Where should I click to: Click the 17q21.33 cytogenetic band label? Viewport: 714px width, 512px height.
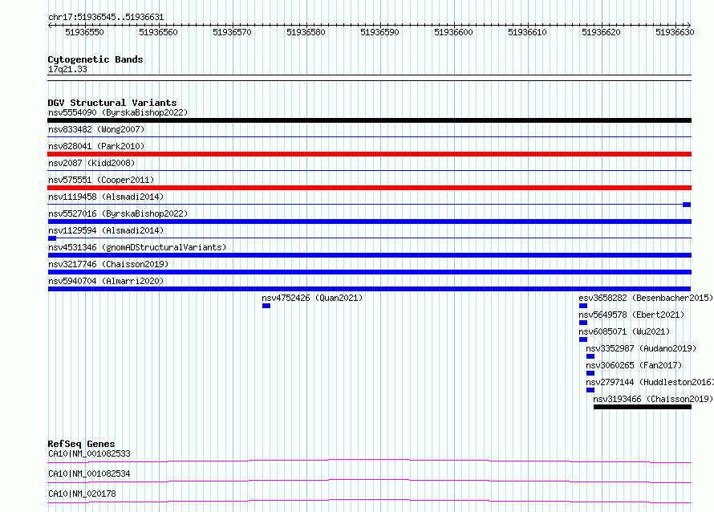[67, 69]
